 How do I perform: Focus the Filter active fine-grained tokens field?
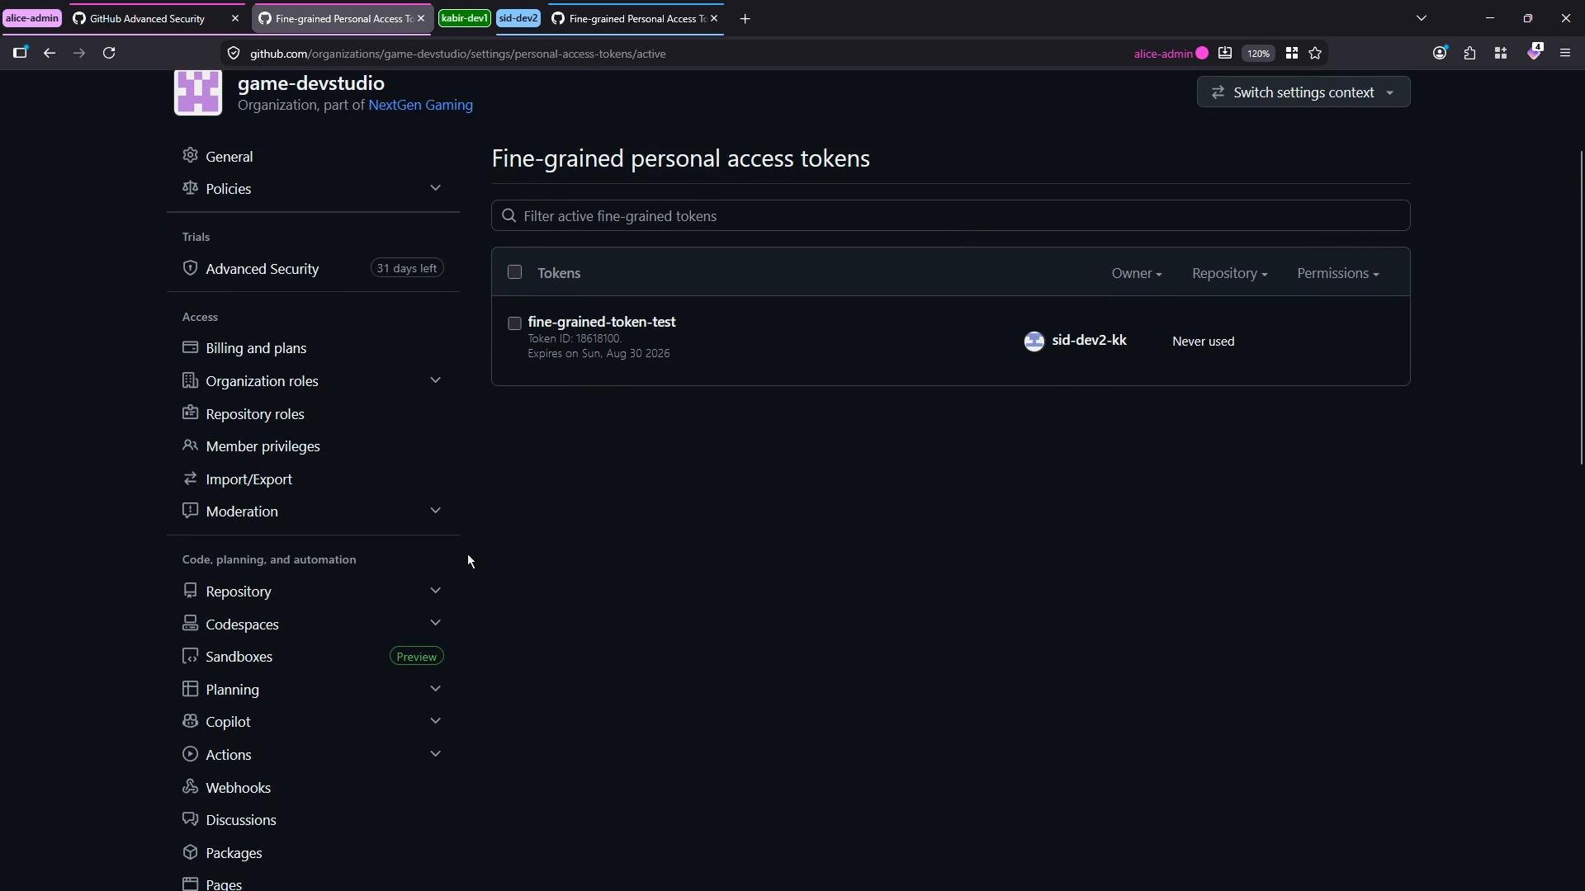(x=950, y=215)
